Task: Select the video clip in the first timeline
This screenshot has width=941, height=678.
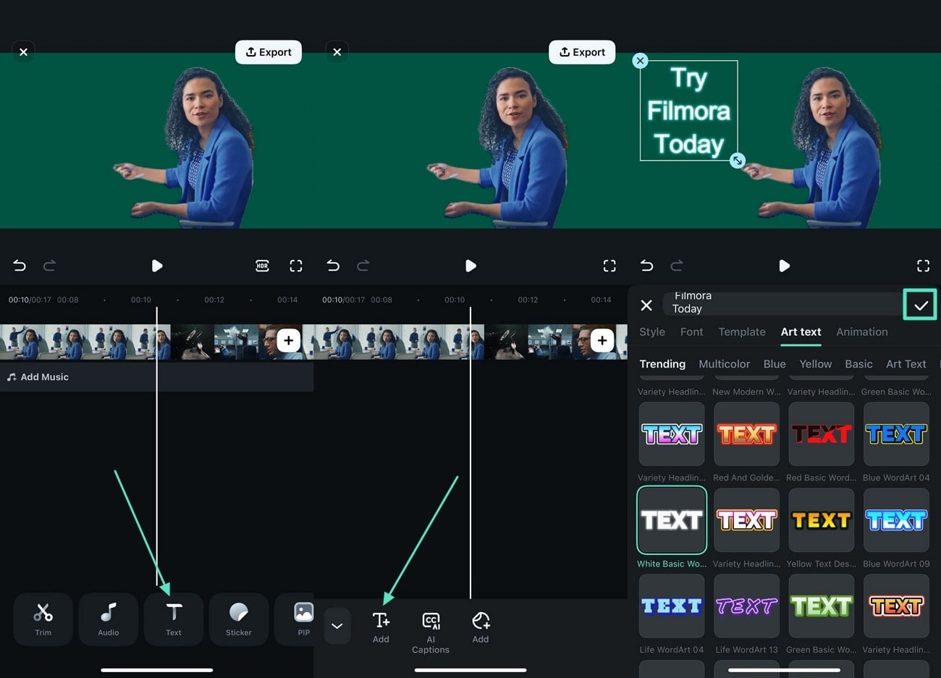Action: pyautogui.click(x=85, y=342)
